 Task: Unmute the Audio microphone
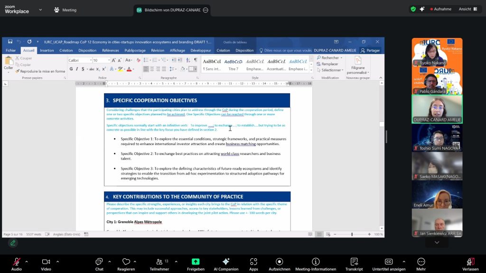pos(17,262)
